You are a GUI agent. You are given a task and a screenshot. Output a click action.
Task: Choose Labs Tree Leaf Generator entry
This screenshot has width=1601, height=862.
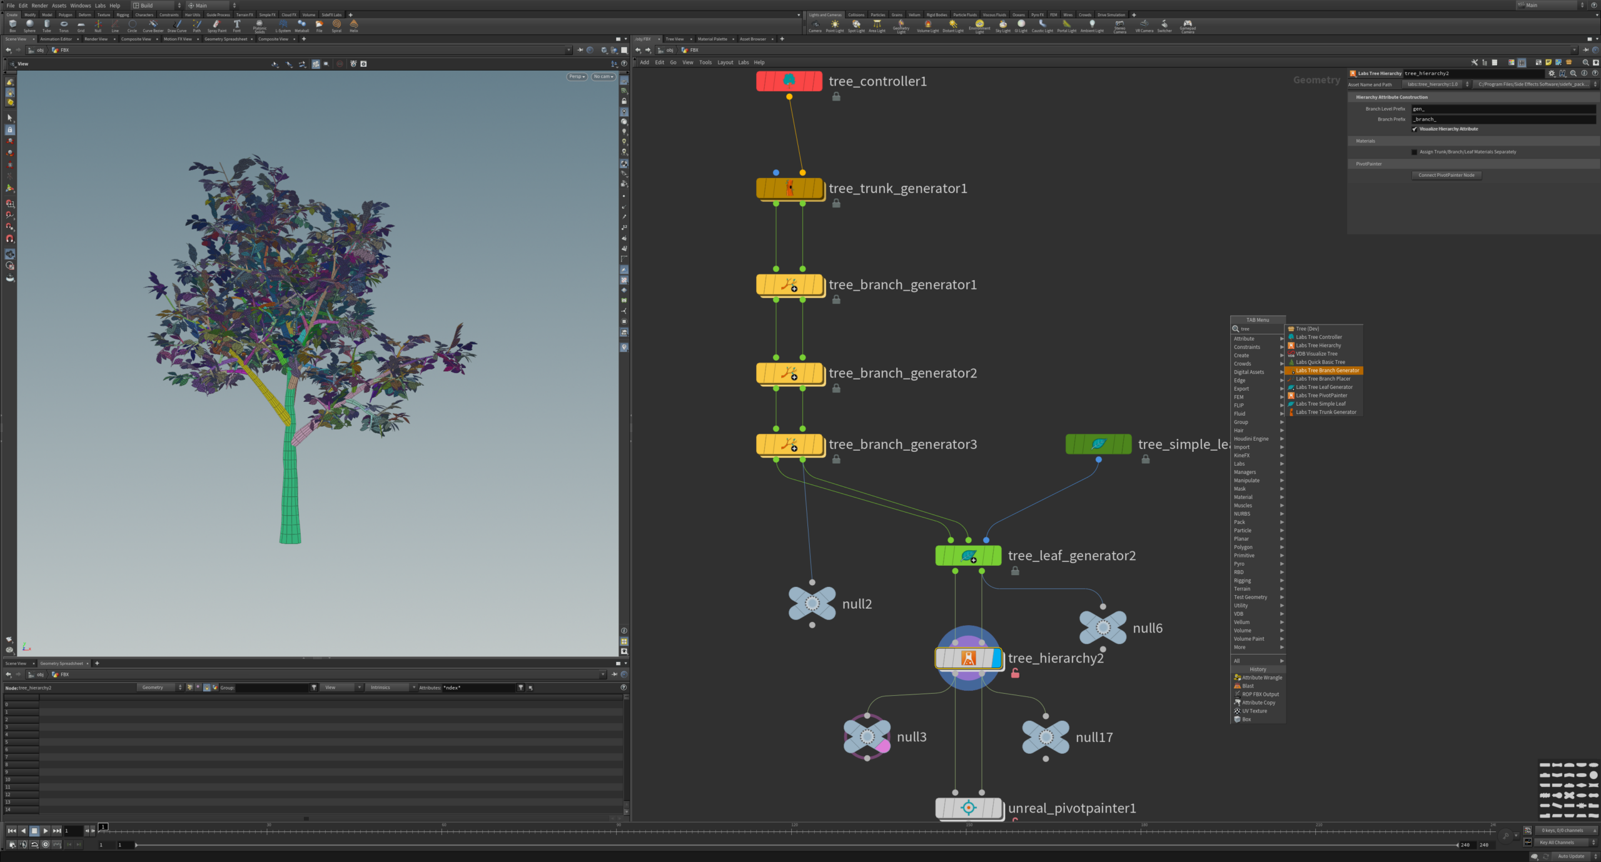click(x=1323, y=387)
